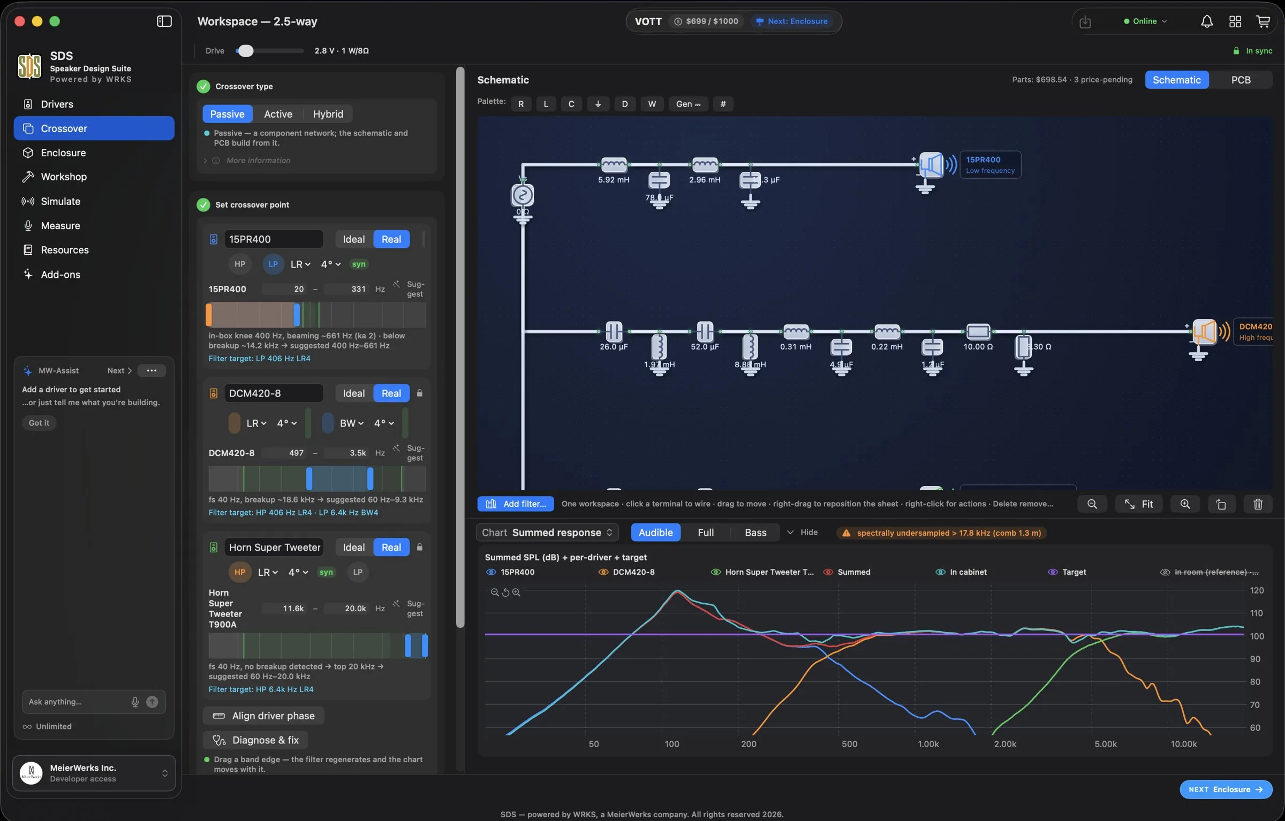1285x821 pixels.
Task: Click the Ask anything input field
Action: 78,702
